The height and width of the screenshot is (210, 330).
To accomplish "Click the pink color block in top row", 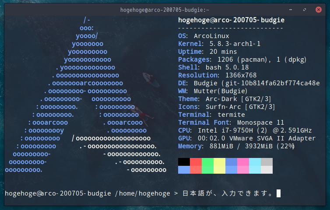I will click(x=243, y=162).
